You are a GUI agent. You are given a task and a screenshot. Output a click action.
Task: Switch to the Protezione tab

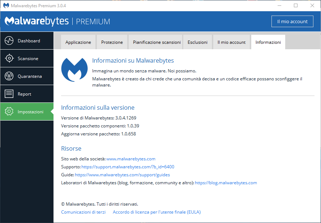112,42
